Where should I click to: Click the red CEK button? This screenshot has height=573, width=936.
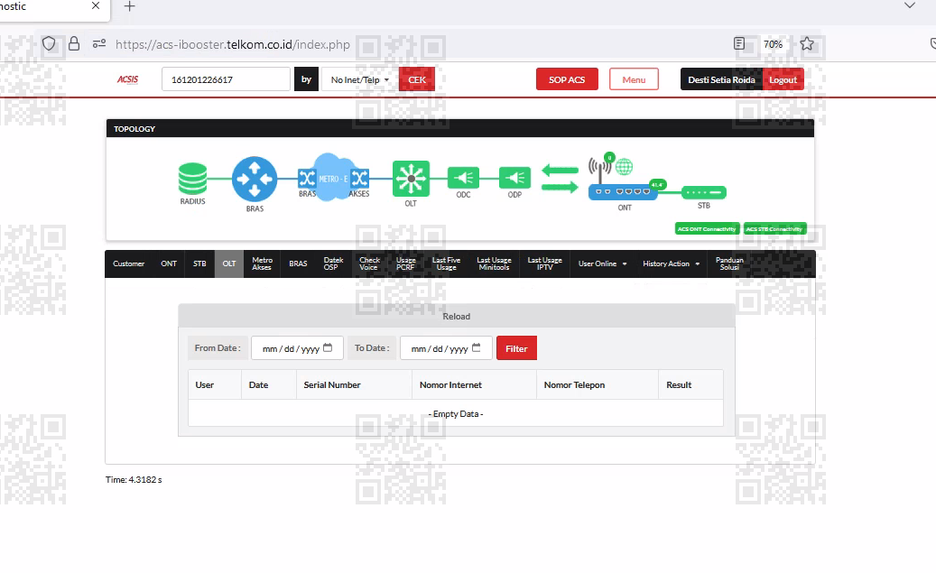click(417, 79)
